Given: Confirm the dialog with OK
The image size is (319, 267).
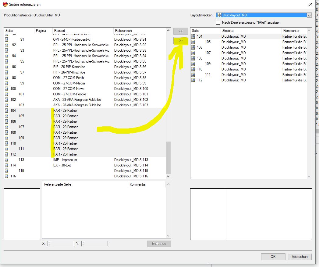Looking at the screenshot, I should 273,257.
